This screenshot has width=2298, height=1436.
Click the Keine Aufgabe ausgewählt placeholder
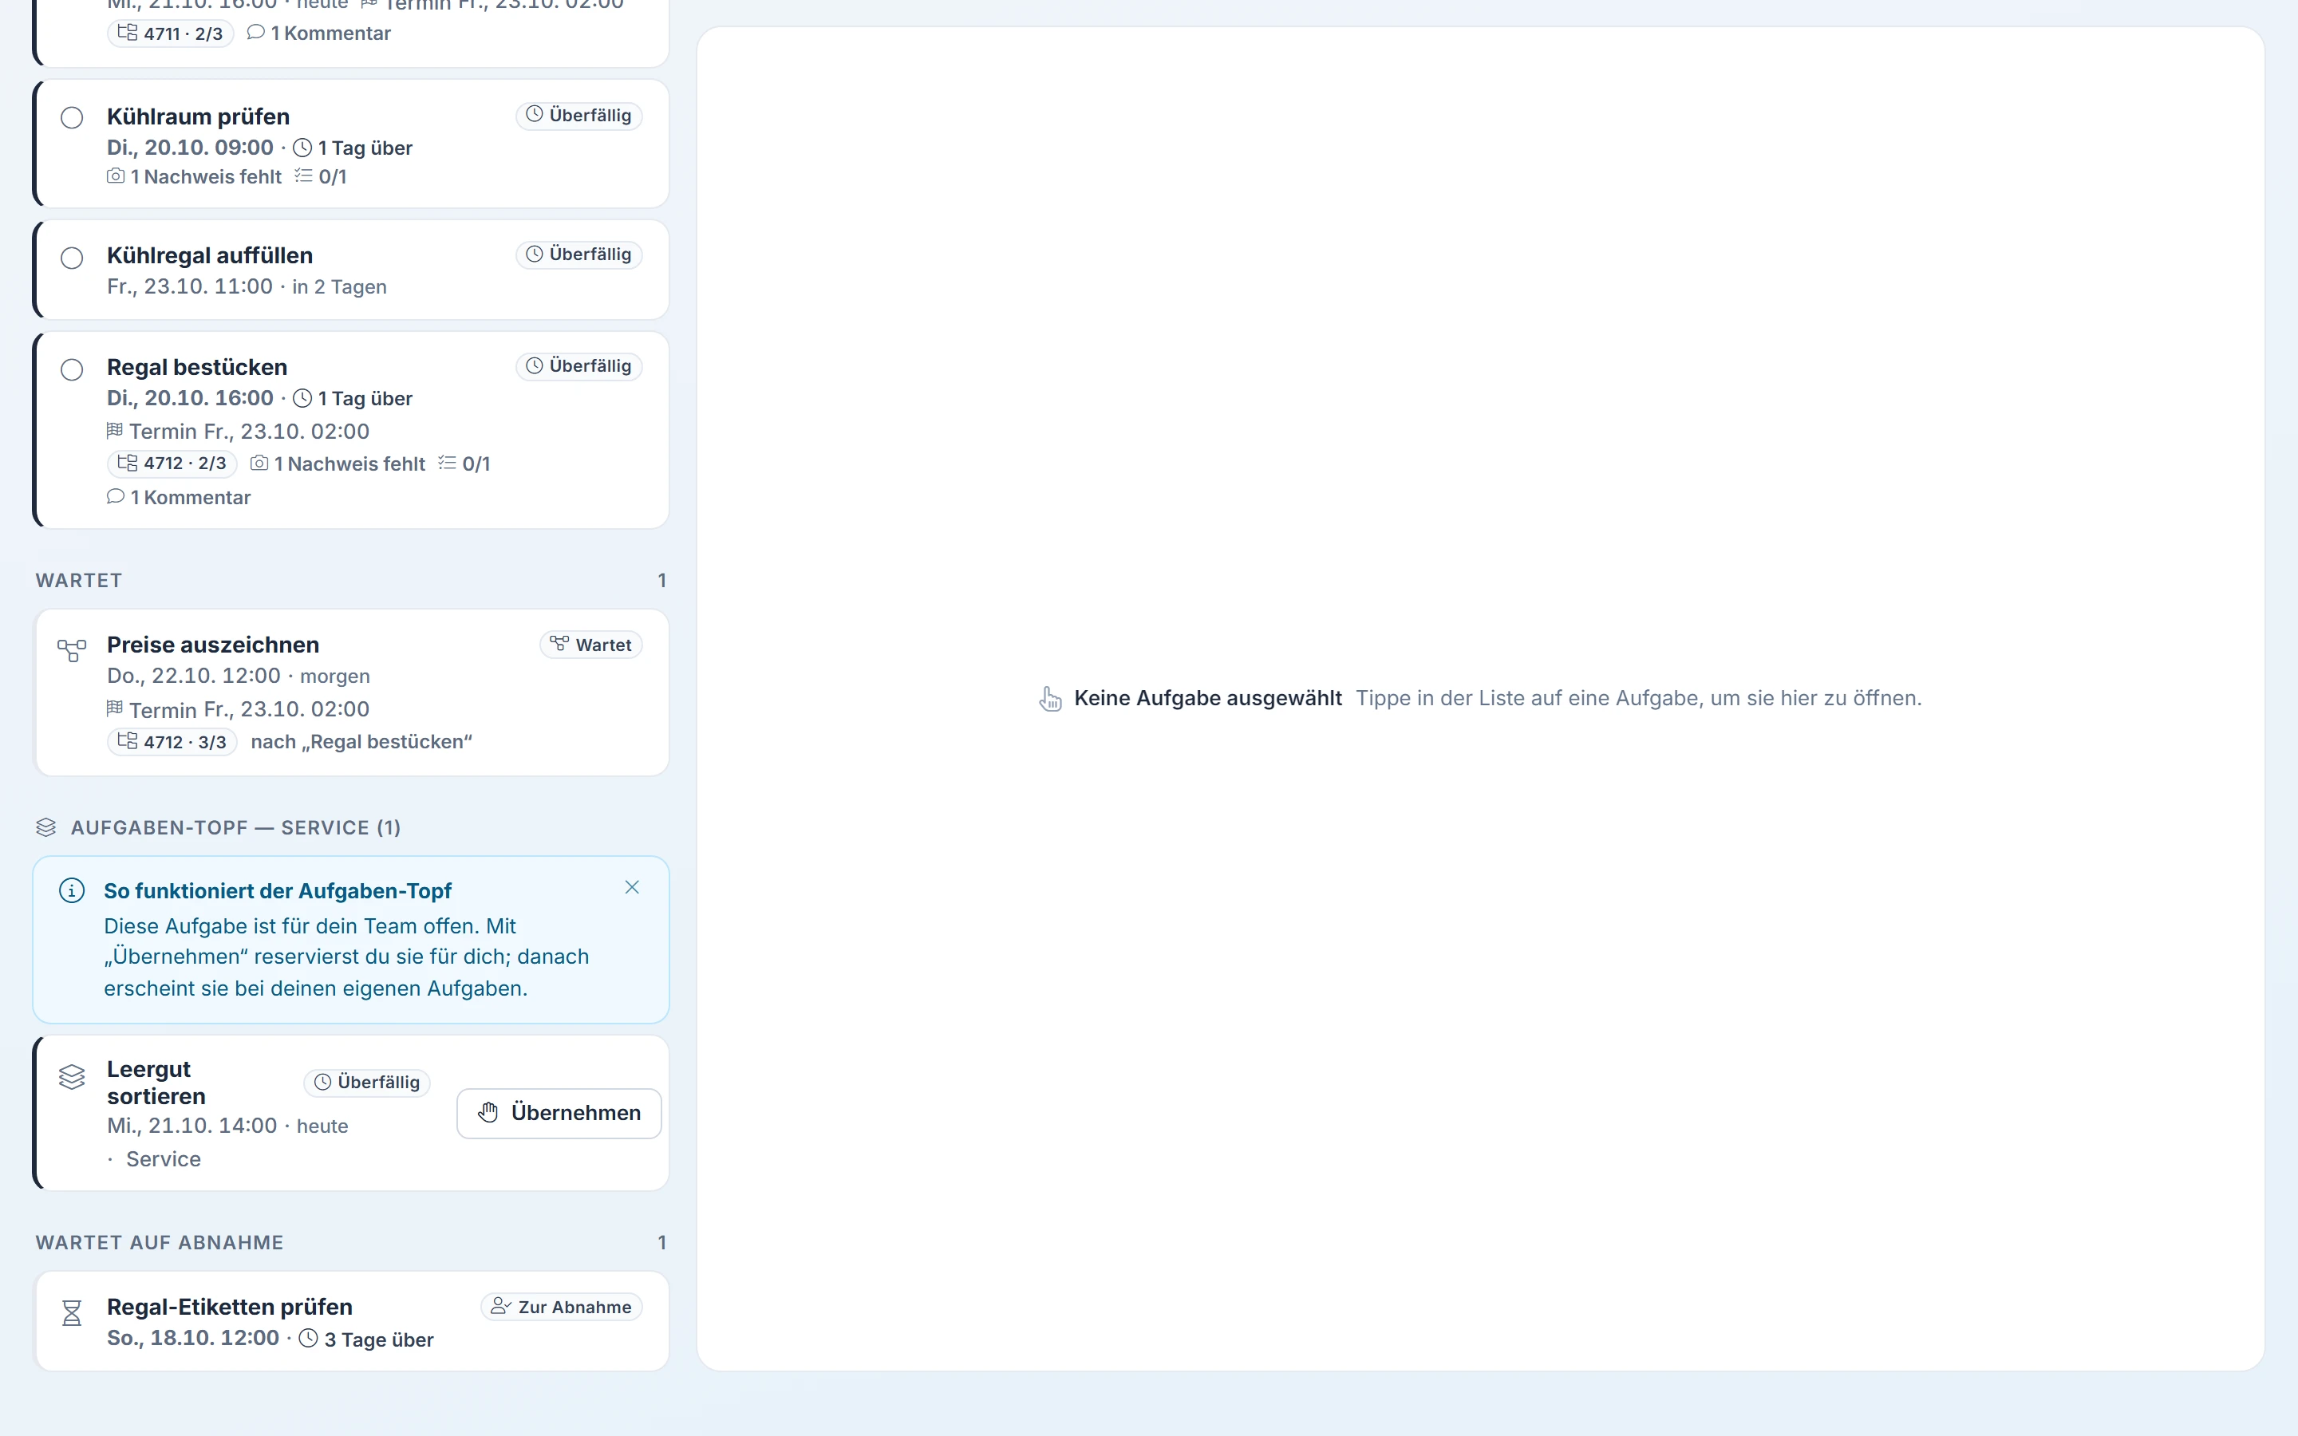1209,698
